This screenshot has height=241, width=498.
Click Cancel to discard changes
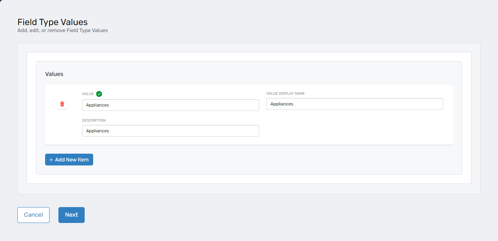pyautogui.click(x=33, y=215)
